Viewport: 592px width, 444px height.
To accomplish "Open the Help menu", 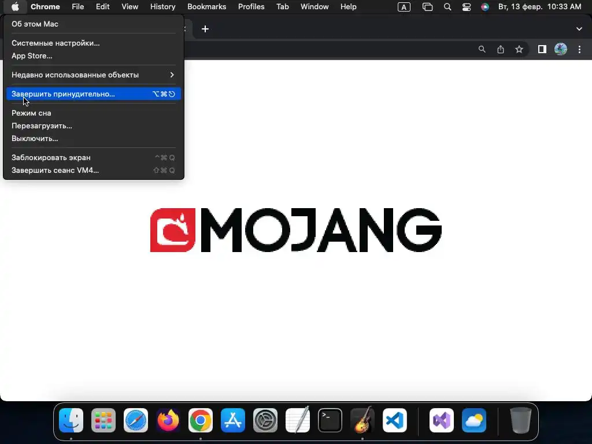I will click(x=348, y=7).
